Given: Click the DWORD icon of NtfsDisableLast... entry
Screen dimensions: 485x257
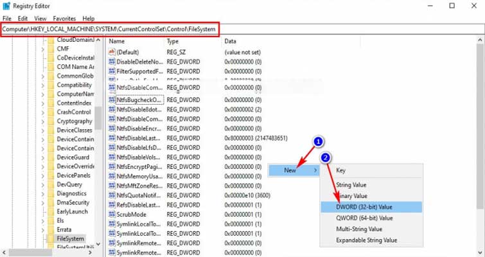Looking at the screenshot, I should (x=112, y=138).
